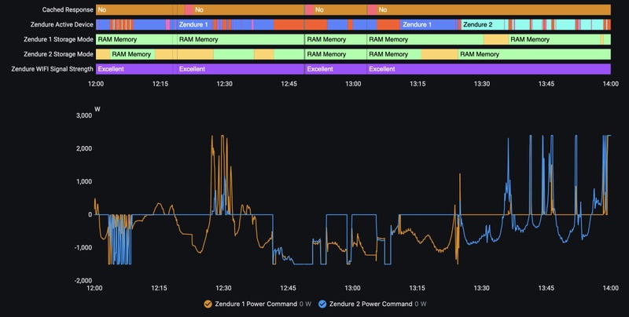Click the W unit label above the Y axis
The width and height of the screenshot is (629, 317).
pyautogui.click(x=97, y=109)
